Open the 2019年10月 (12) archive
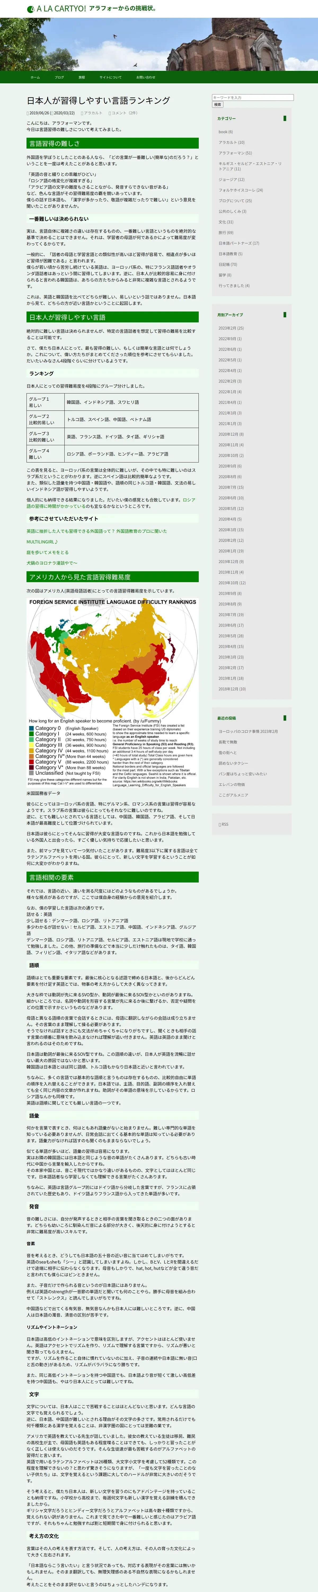Image resolution: width=318 pixels, height=1592 pixels. click(x=232, y=583)
